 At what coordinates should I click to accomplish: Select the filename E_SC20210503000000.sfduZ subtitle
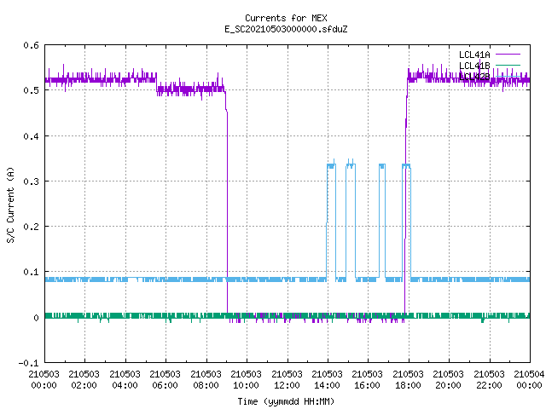coord(286,29)
